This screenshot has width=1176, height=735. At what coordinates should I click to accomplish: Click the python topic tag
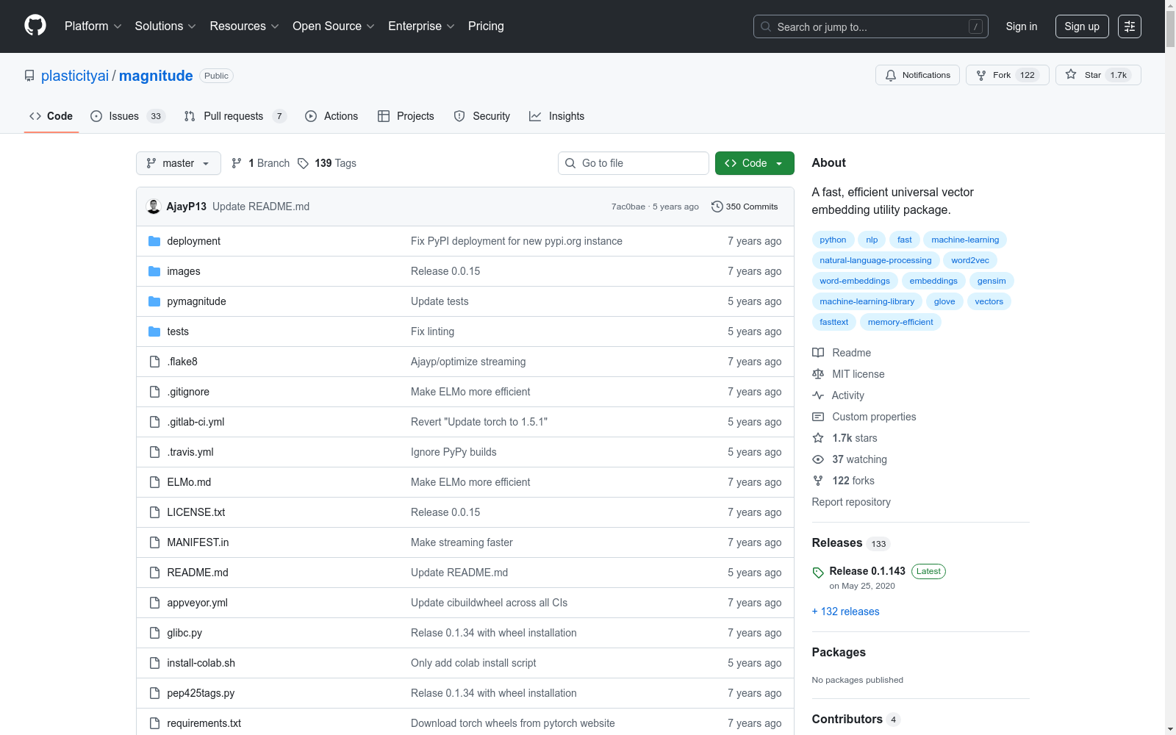pyautogui.click(x=833, y=240)
